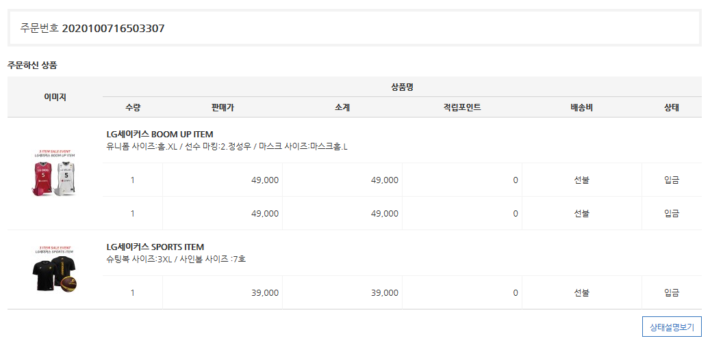Click the 배송비 column header

tap(581, 107)
